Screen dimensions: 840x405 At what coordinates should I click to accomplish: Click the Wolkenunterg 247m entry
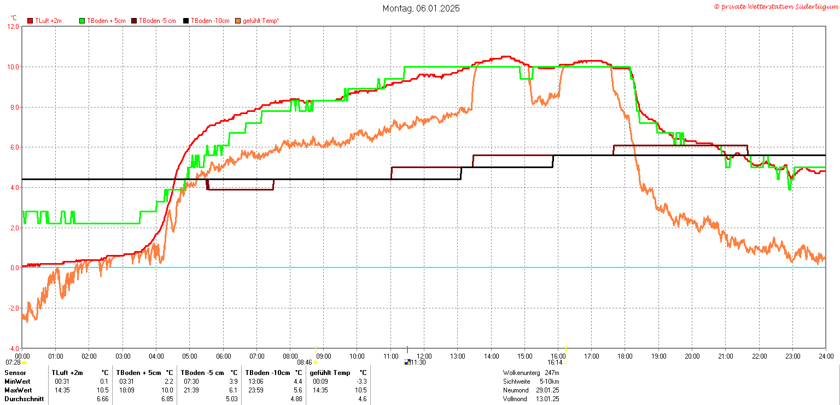[x=530, y=372]
